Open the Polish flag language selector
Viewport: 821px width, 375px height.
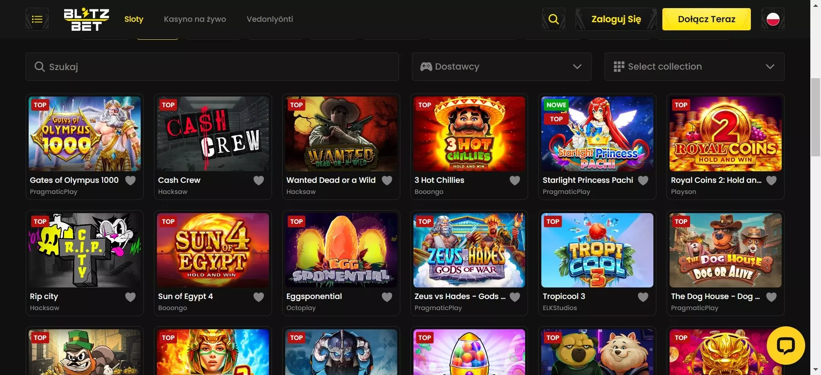pyautogui.click(x=773, y=19)
